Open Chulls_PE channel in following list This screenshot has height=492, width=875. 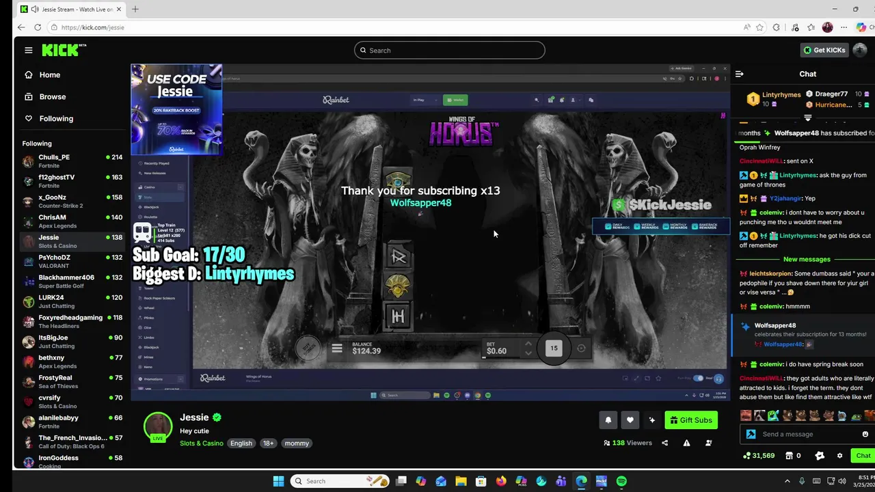[x=72, y=161]
